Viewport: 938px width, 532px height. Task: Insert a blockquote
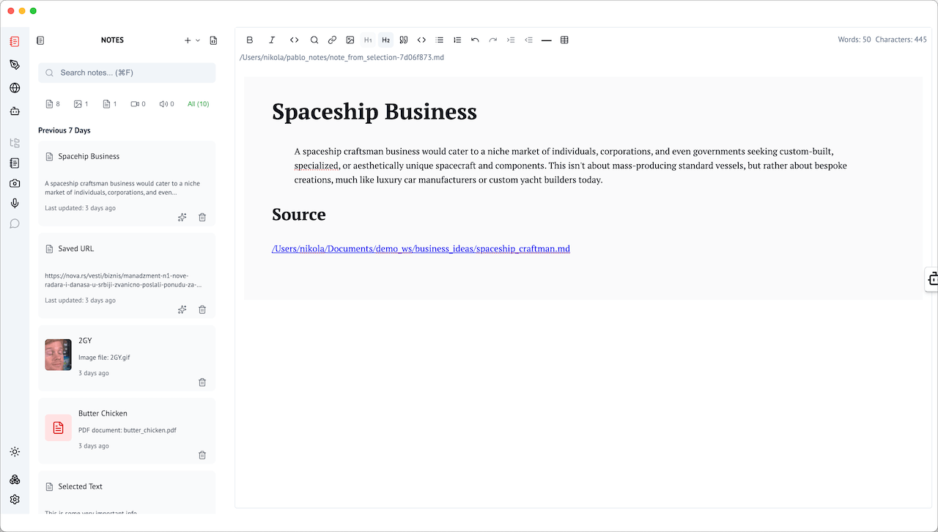[404, 40]
